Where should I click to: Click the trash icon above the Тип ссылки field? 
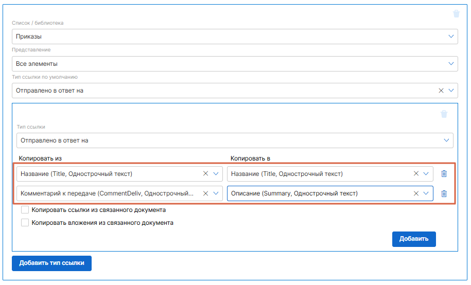click(x=444, y=114)
